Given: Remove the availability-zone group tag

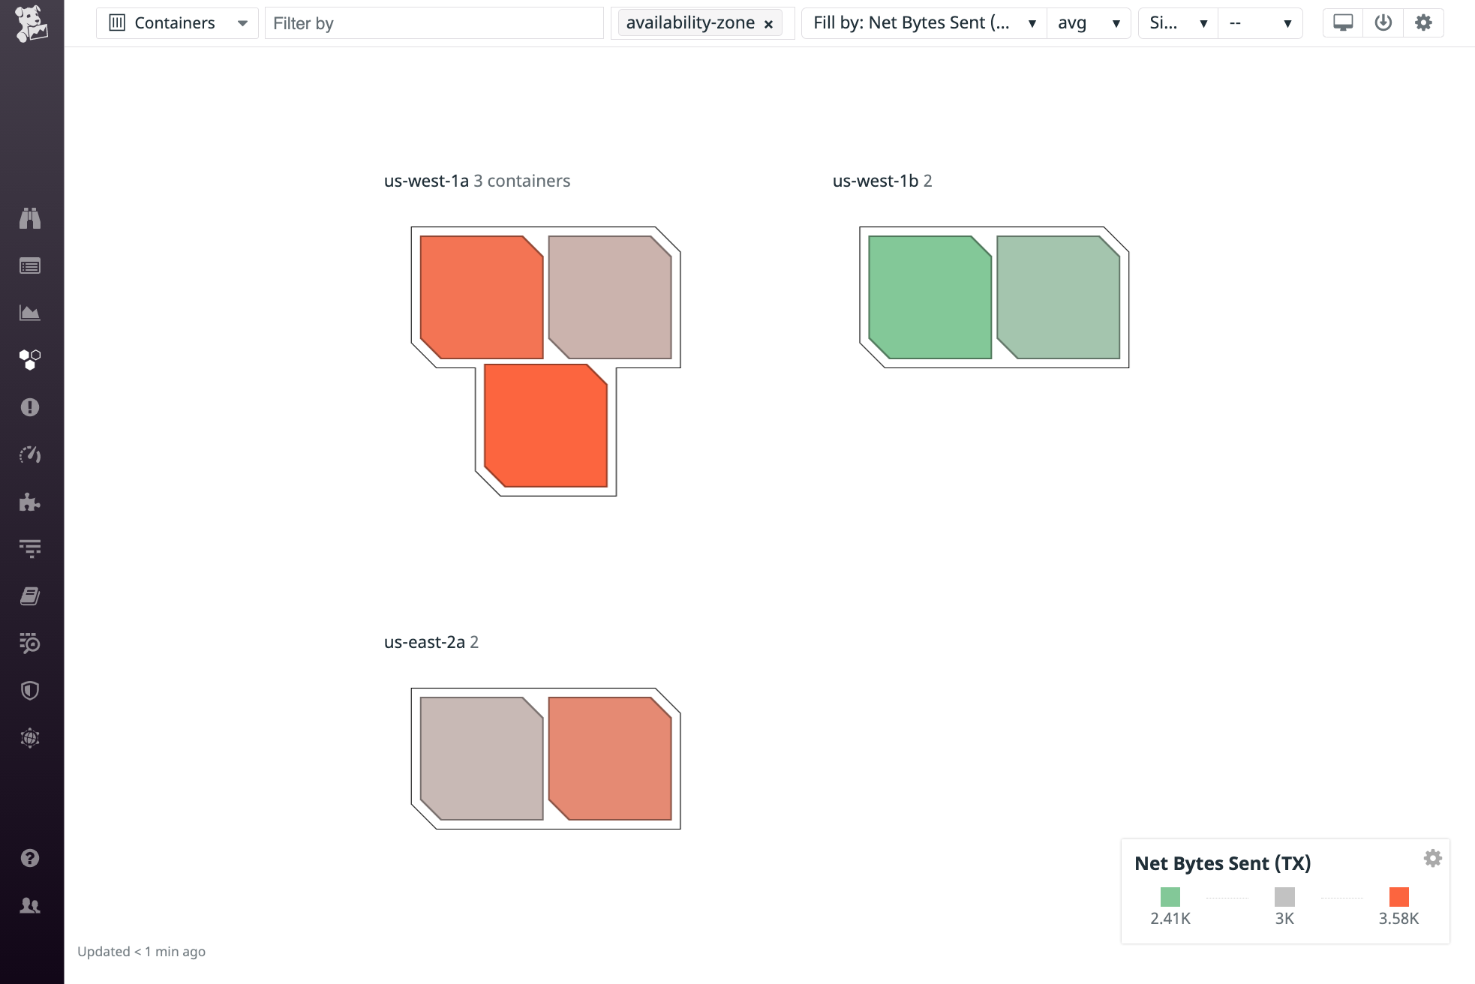Looking at the screenshot, I should (x=768, y=24).
